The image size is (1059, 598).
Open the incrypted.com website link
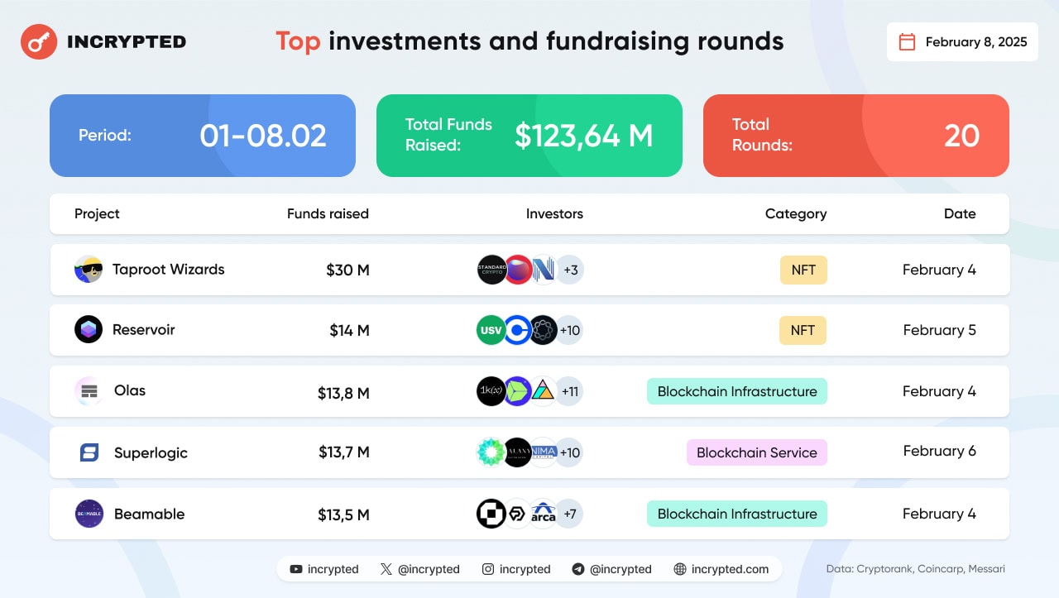tap(721, 569)
